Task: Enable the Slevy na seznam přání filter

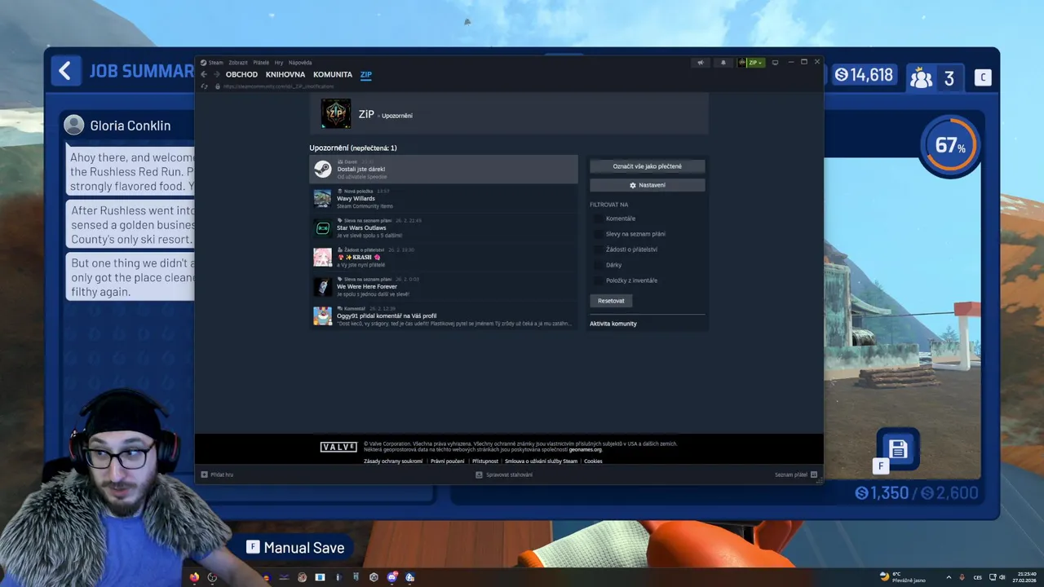Action: coord(599,234)
